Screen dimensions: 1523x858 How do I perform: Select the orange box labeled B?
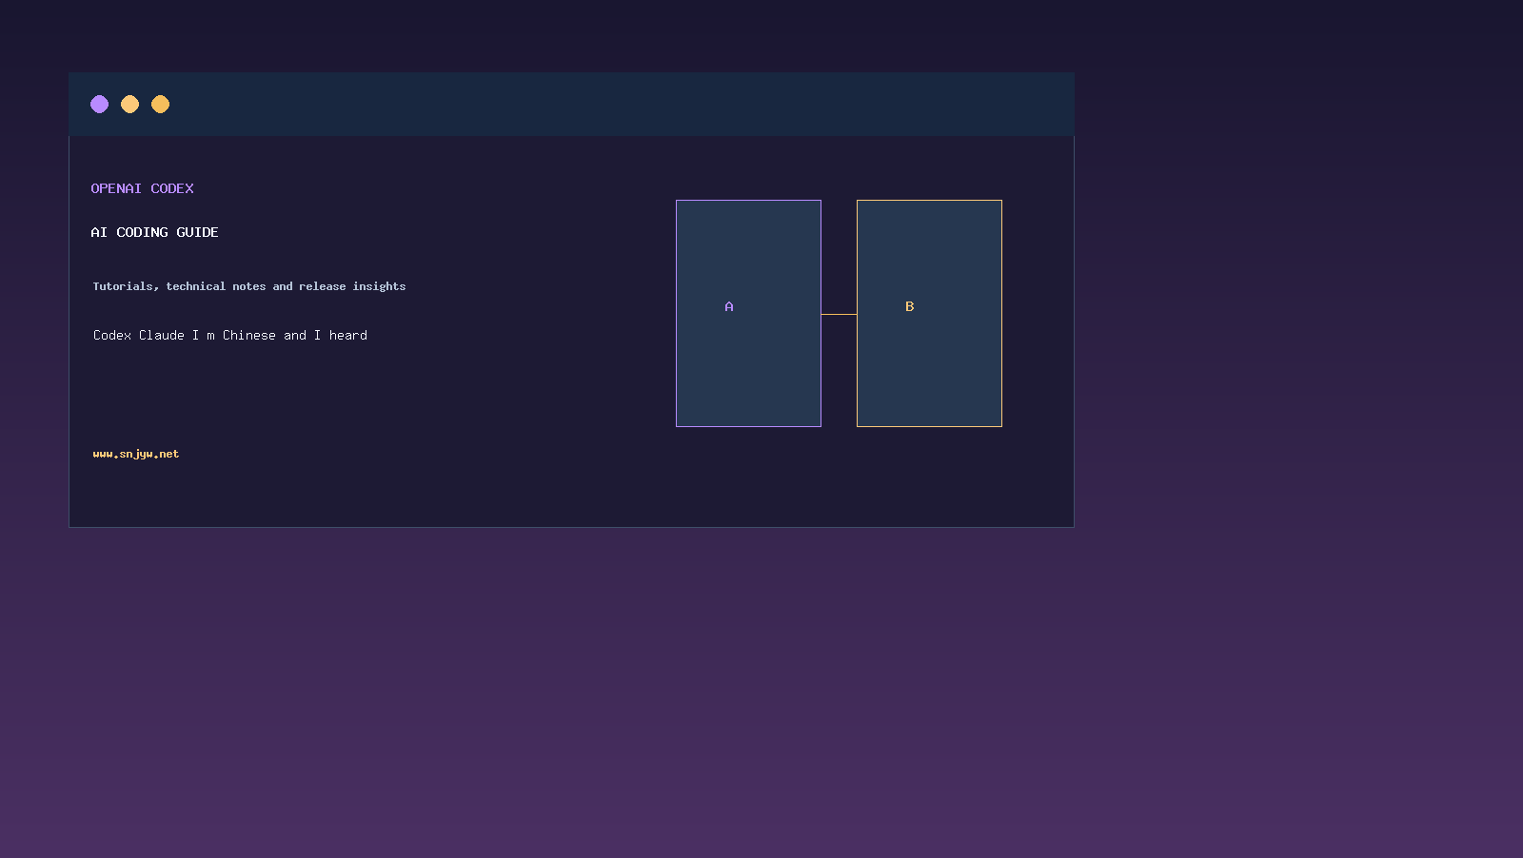[x=929, y=313]
